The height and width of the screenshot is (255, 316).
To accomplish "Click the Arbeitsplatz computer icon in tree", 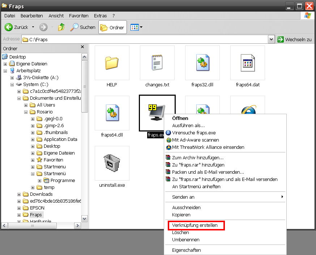I will click(x=12, y=70).
